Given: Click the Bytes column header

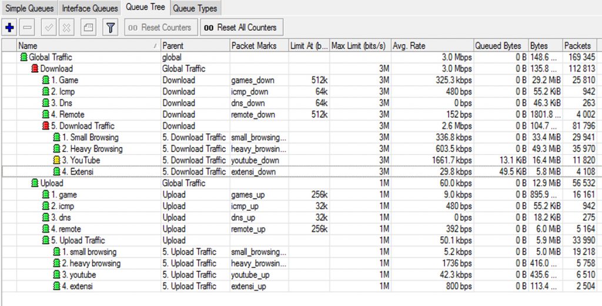Looking at the screenshot, I should (x=546, y=46).
